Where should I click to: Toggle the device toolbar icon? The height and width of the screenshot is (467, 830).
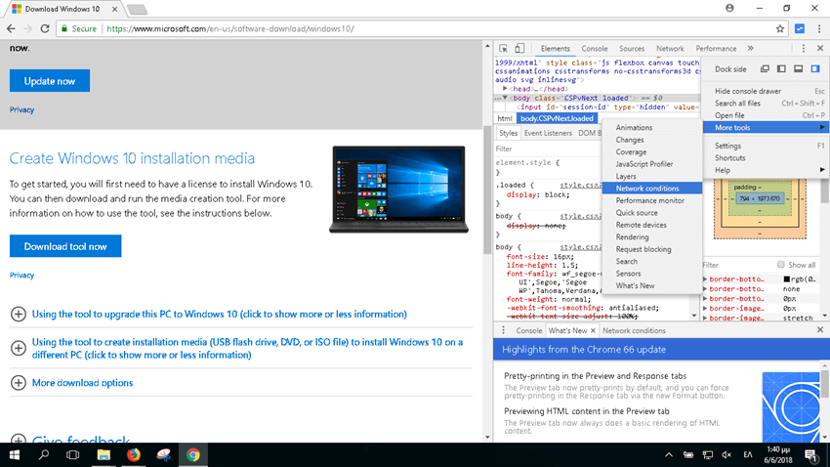point(519,48)
